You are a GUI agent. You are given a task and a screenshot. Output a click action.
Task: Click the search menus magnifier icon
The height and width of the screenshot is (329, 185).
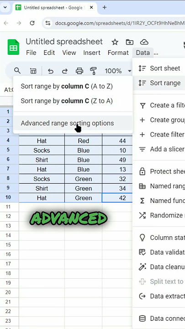(x=17, y=71)
